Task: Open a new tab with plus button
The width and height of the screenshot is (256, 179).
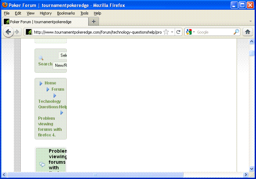Action: click(x=94, y=21)
